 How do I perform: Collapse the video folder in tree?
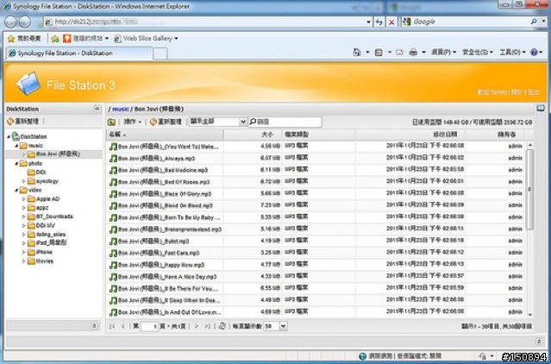(x=16, y=190)
